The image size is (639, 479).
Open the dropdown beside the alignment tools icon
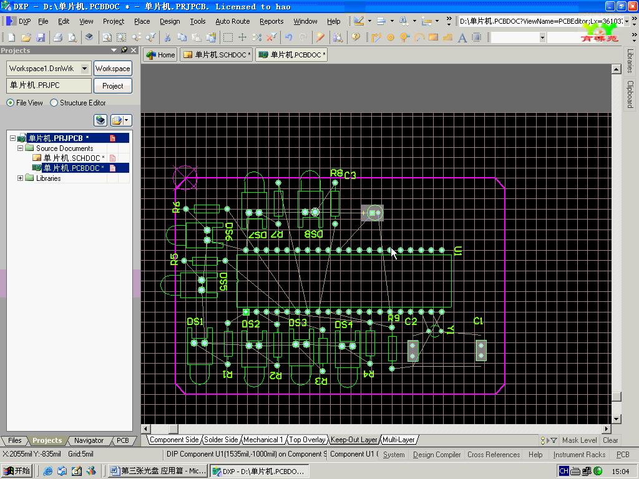[392, 21]
